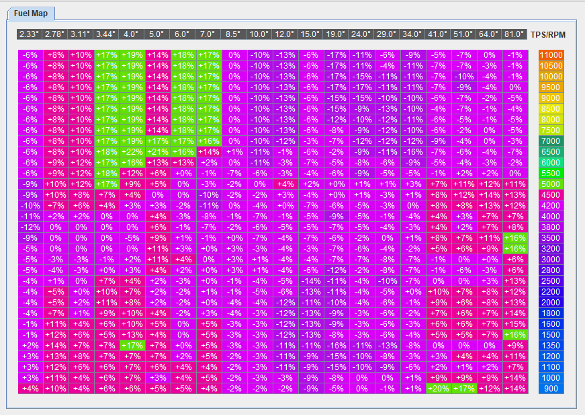Click the 5500 RPM row label

click(x=551, y=174)
